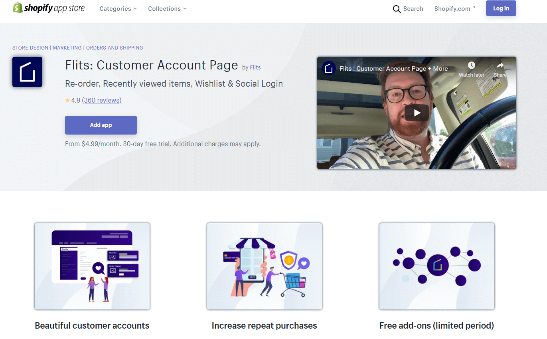This screenshot has width=547, height=339.
Task: Click the 'Beautiful customer accounts' heading
Action: 92,326
